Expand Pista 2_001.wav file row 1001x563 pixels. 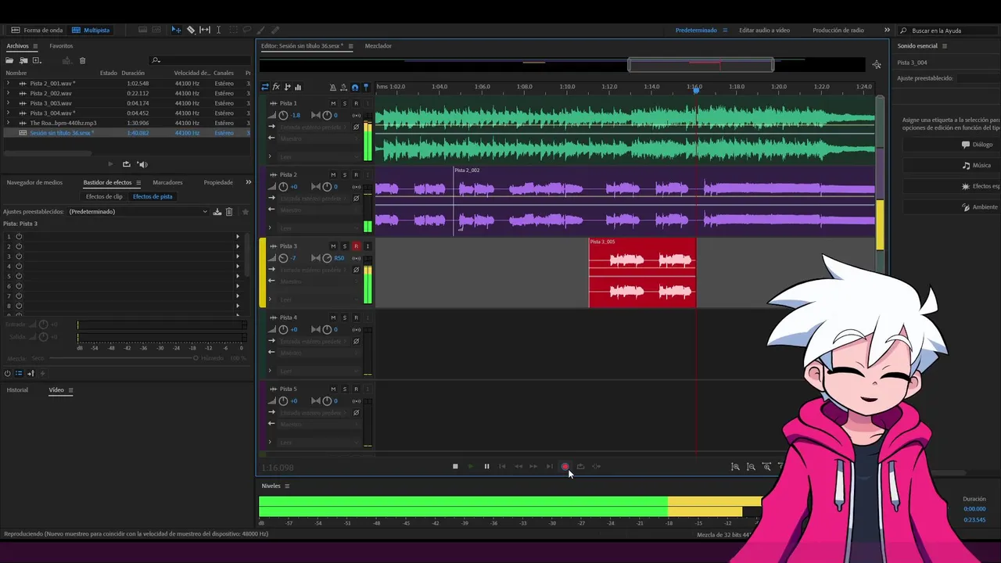tap(8, 83)
